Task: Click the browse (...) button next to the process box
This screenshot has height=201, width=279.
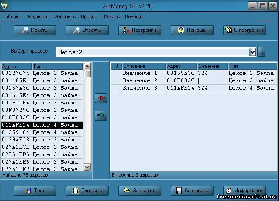Action: [x=261, y=52]
